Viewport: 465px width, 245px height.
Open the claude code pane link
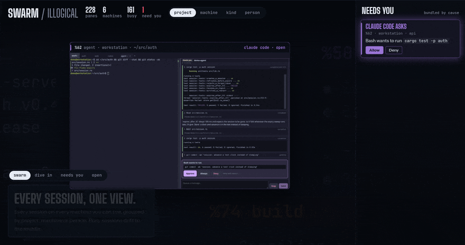point(265,48)
